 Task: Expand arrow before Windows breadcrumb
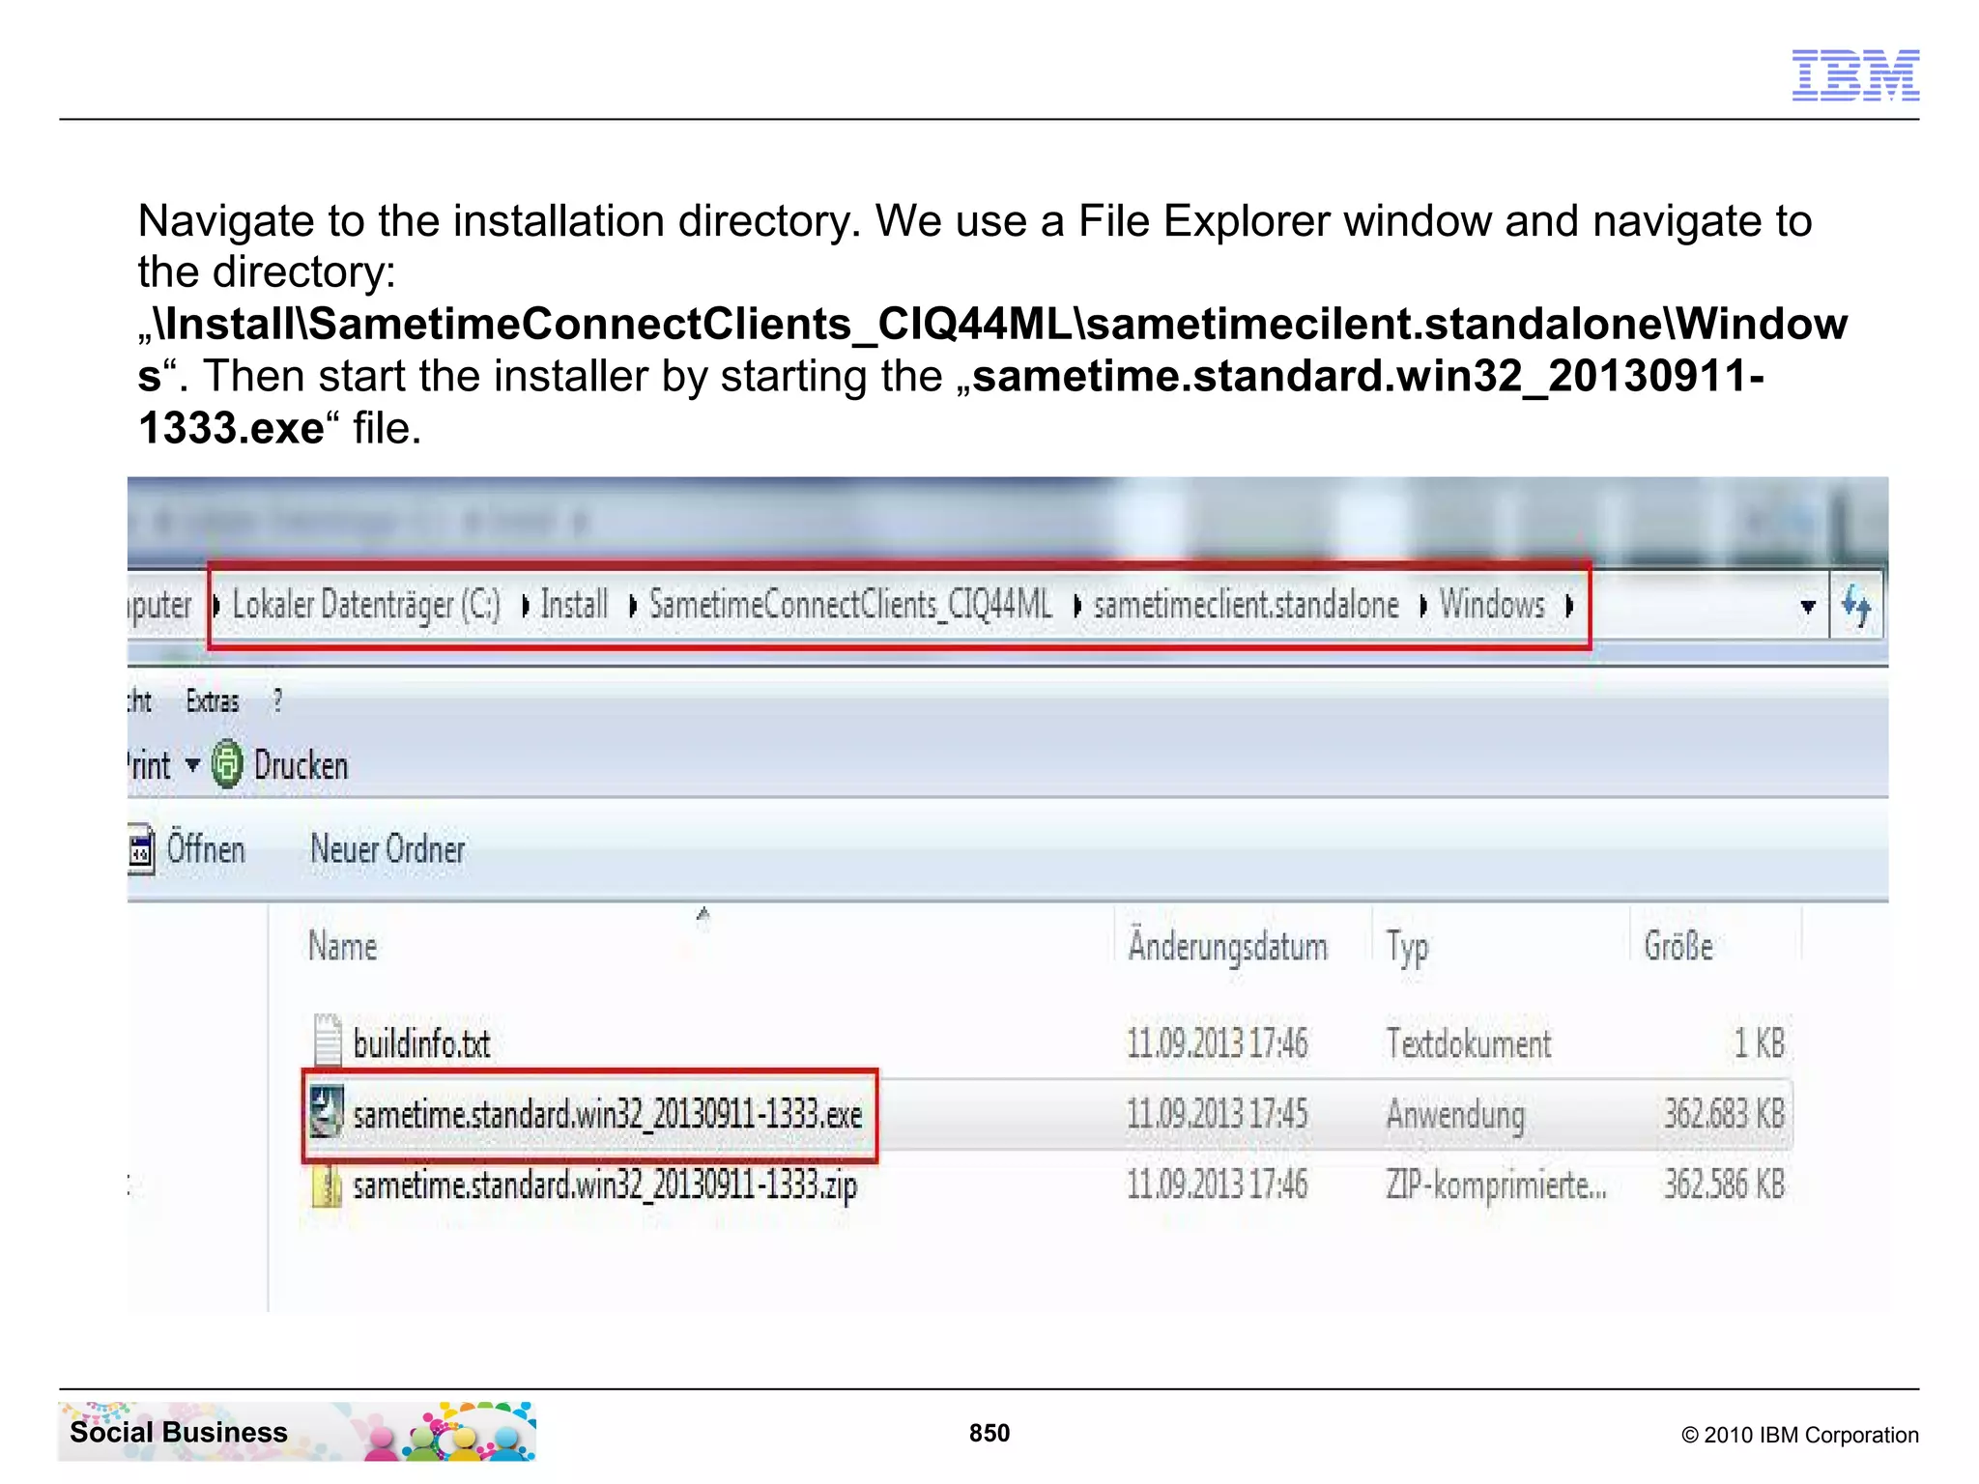(1423, 606)
